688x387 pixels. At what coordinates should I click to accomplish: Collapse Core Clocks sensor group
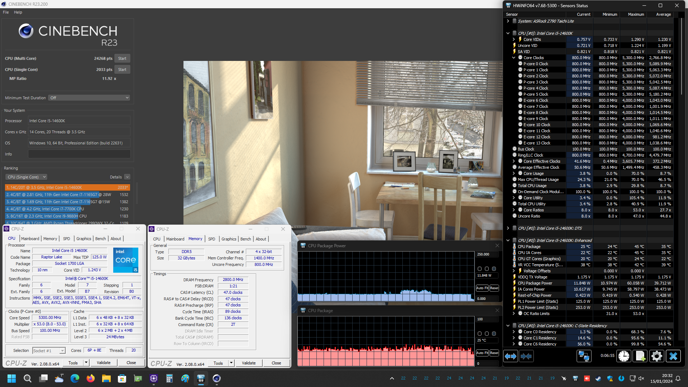[x=513, y=58]
